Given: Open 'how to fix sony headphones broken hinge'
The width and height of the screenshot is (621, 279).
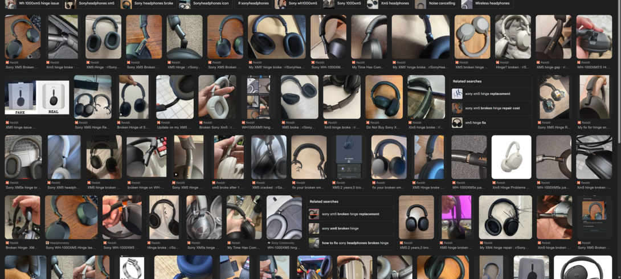Looking at the screenshot, I should (x=355, y=243).
